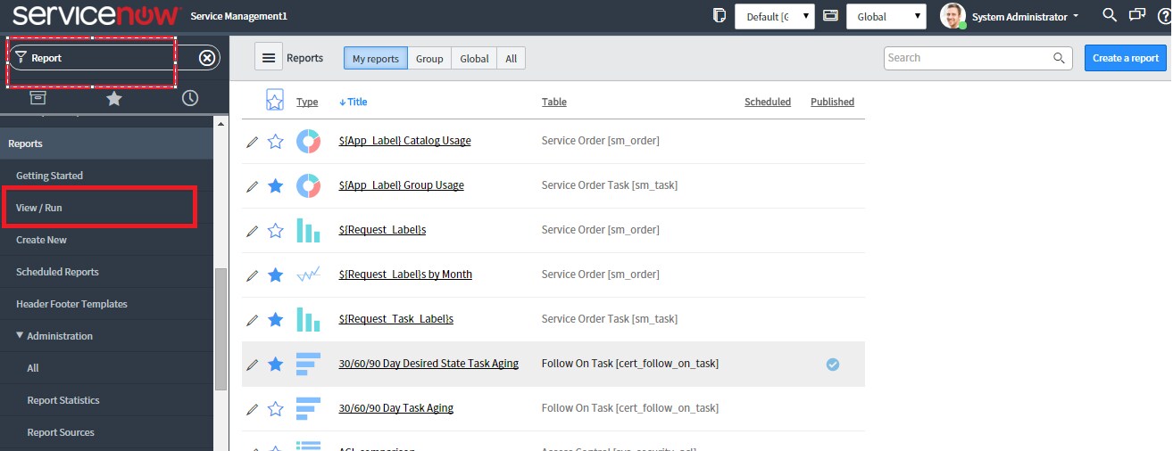Open the connect chat icon
The width and height of the screenshot is (1173, 451).
tap(1136, 15)
